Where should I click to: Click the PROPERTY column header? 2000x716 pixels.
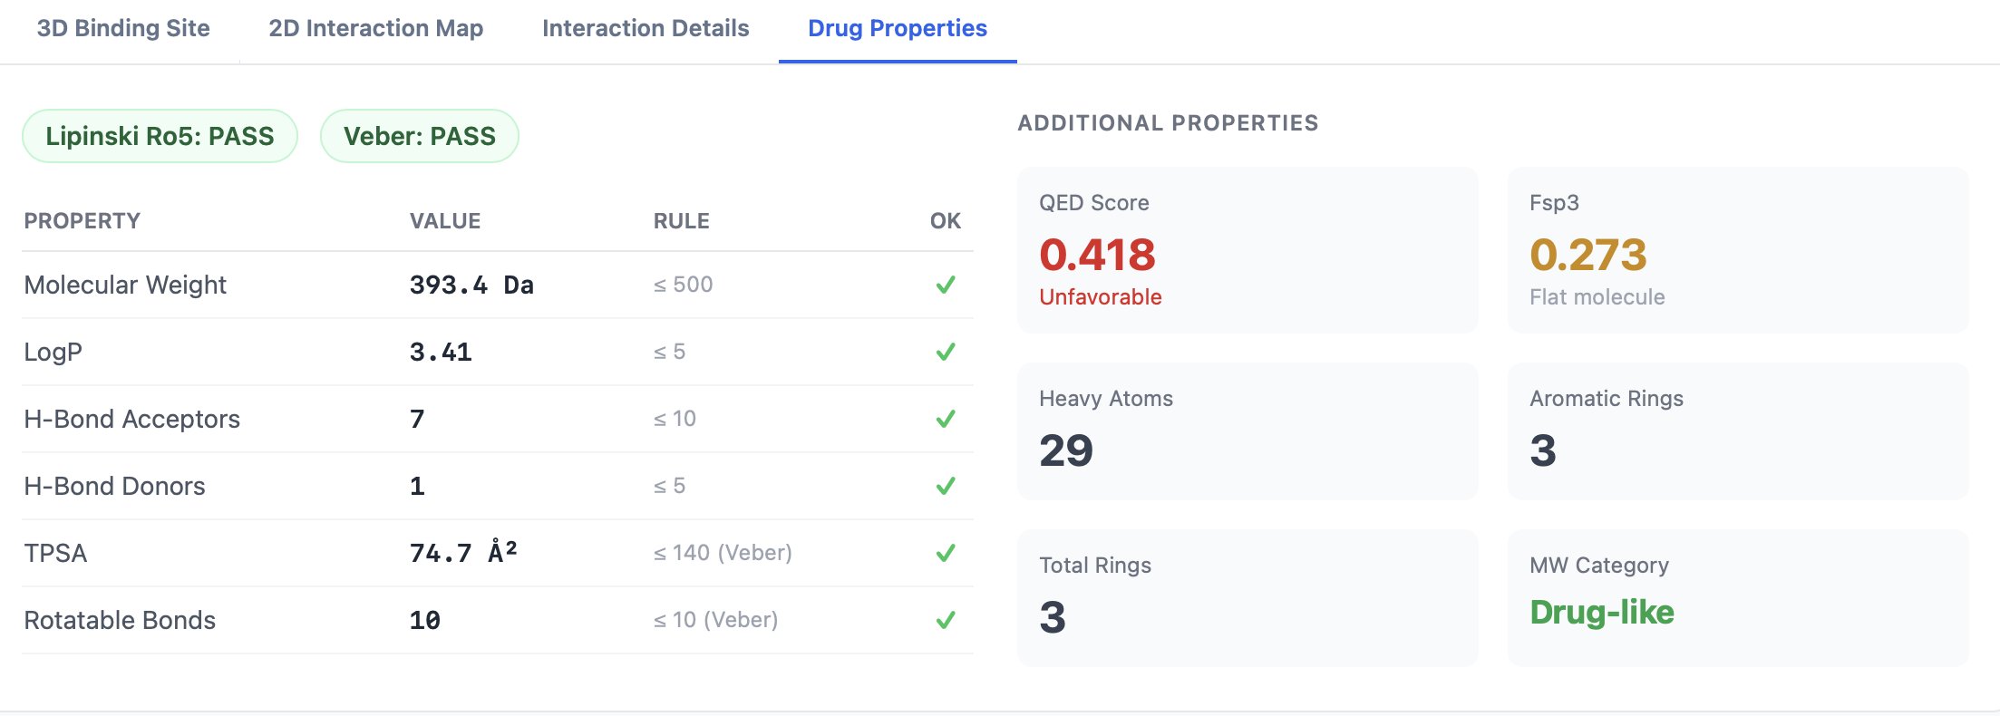83,221
